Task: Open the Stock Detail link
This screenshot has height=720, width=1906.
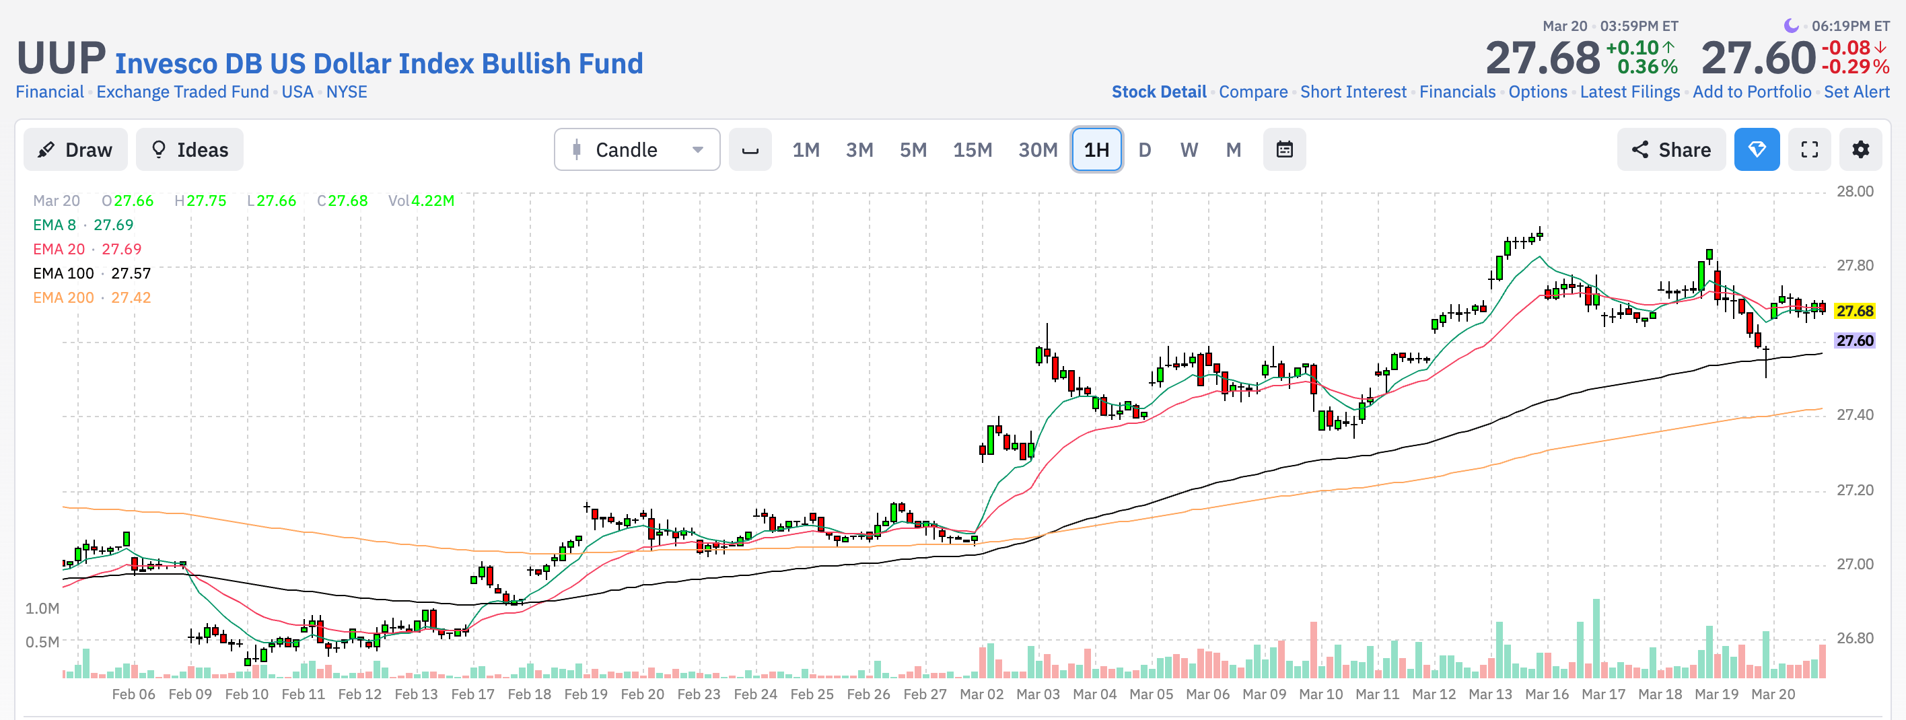Action: click(x=1159, y=92)
